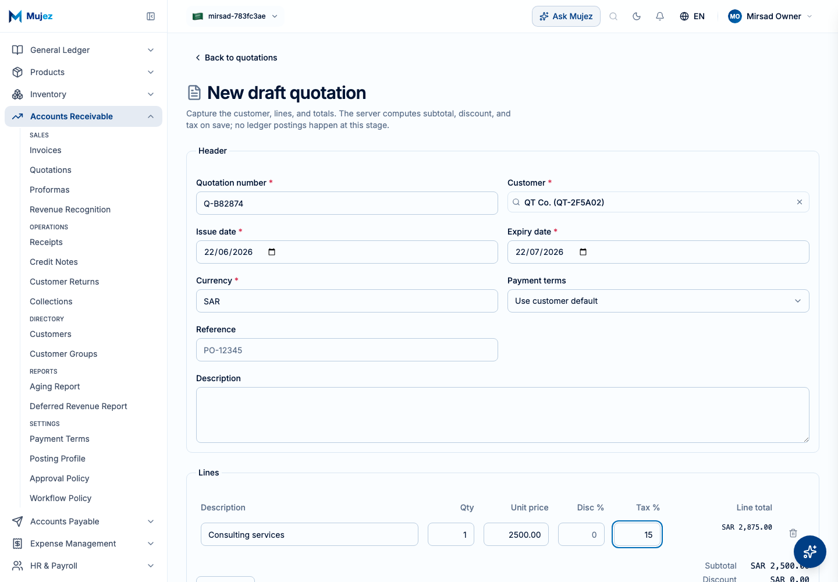
Task: Open the Payment terms dropdown
Action: click(x=658, y=301)
